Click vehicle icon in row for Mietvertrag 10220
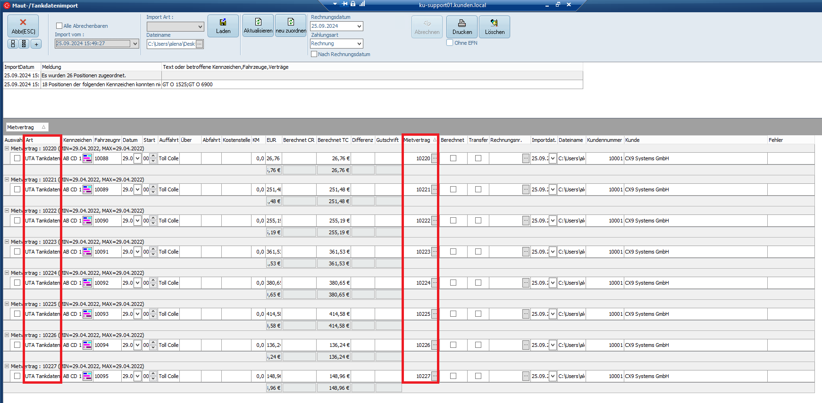This screenshot has width=822, height=403. pyautogui.click(x=87, y=158)
